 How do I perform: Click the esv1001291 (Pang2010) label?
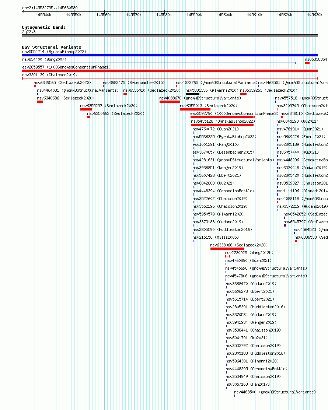coord(216,145)
